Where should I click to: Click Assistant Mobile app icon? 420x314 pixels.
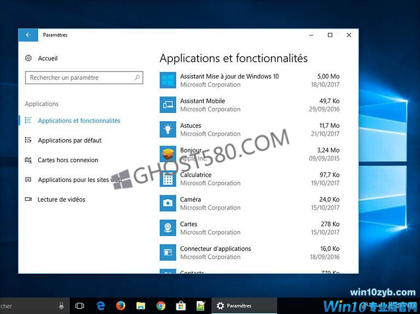[x=168, y=105]
